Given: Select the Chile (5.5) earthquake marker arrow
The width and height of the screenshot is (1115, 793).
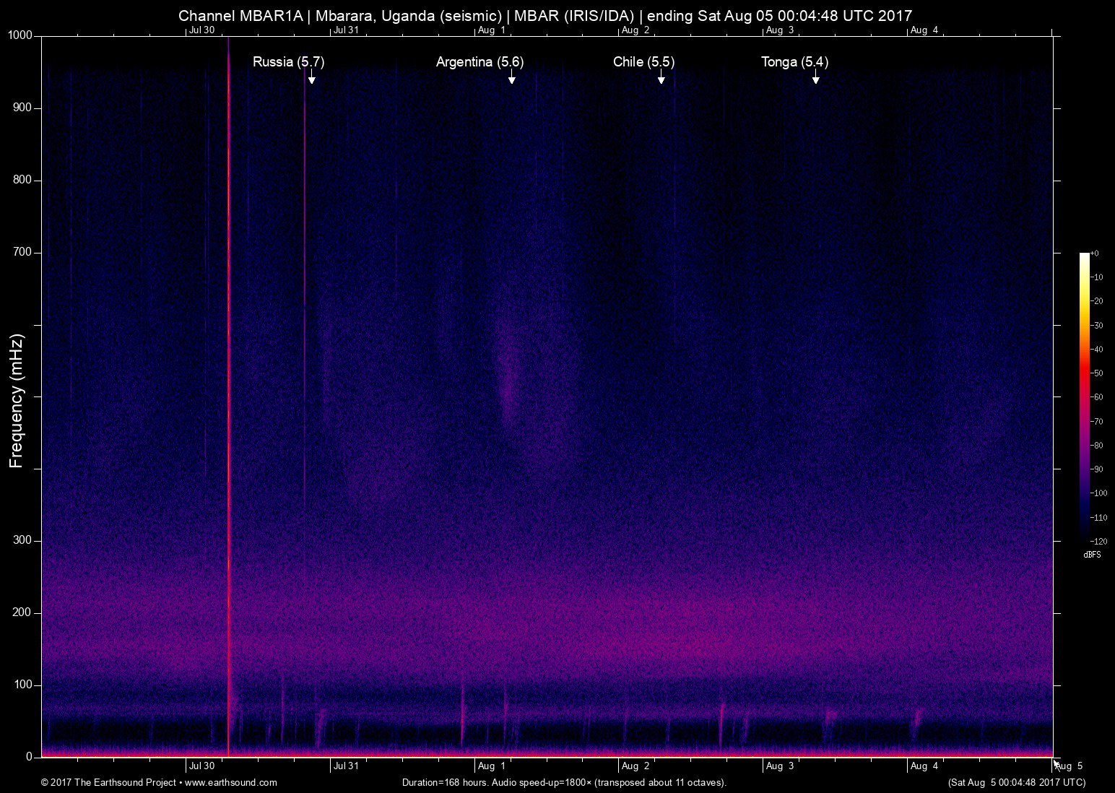Looking at the screenshot, I should (x=661, y=79).
